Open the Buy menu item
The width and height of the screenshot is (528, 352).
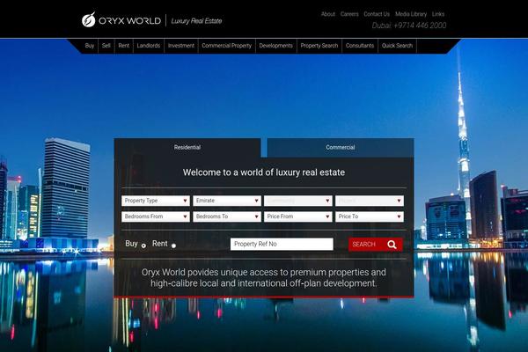click(90, 46)
